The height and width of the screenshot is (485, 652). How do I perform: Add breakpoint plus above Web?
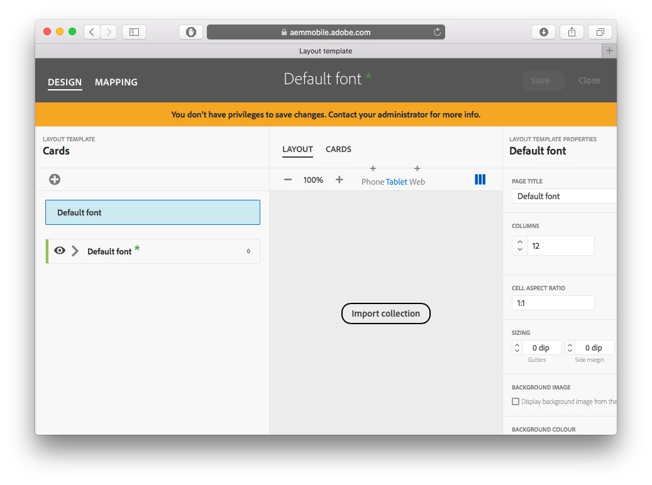(417, 168)
